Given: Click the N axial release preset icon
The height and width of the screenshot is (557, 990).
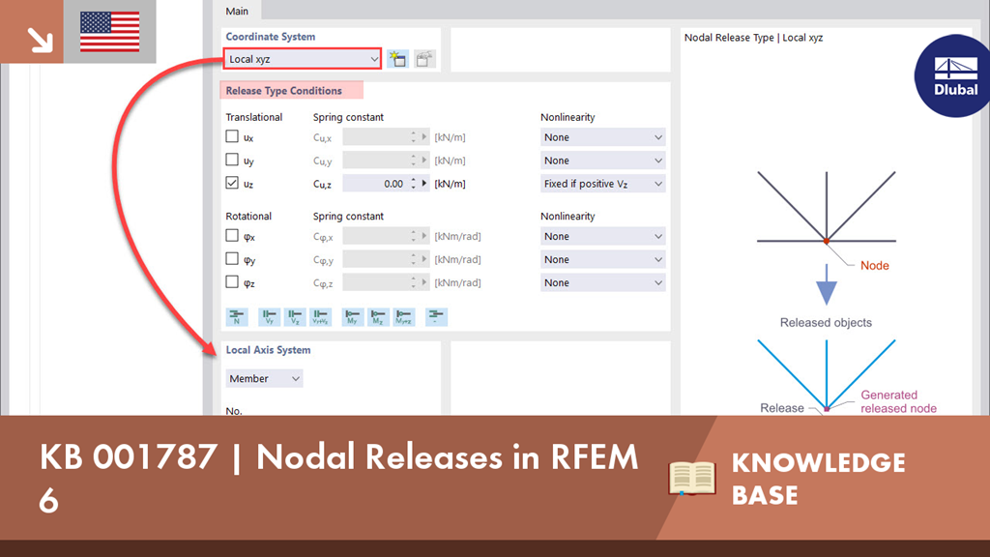Looking at the screenshot, I should [237, 316].
